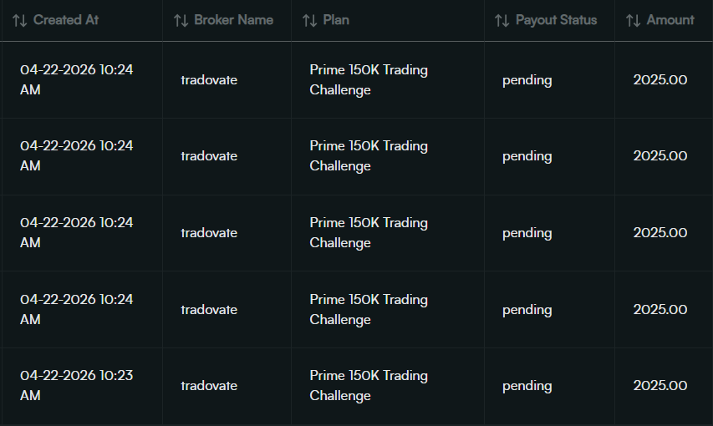713x426 pixels.
Task: Click the sort arrows icon beside Created At
Action: click(20, 20)
